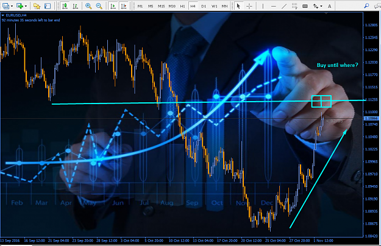Click price level 1.12030 on axis
The height and width of the screenshot is (246, 381).
[372, 62]
